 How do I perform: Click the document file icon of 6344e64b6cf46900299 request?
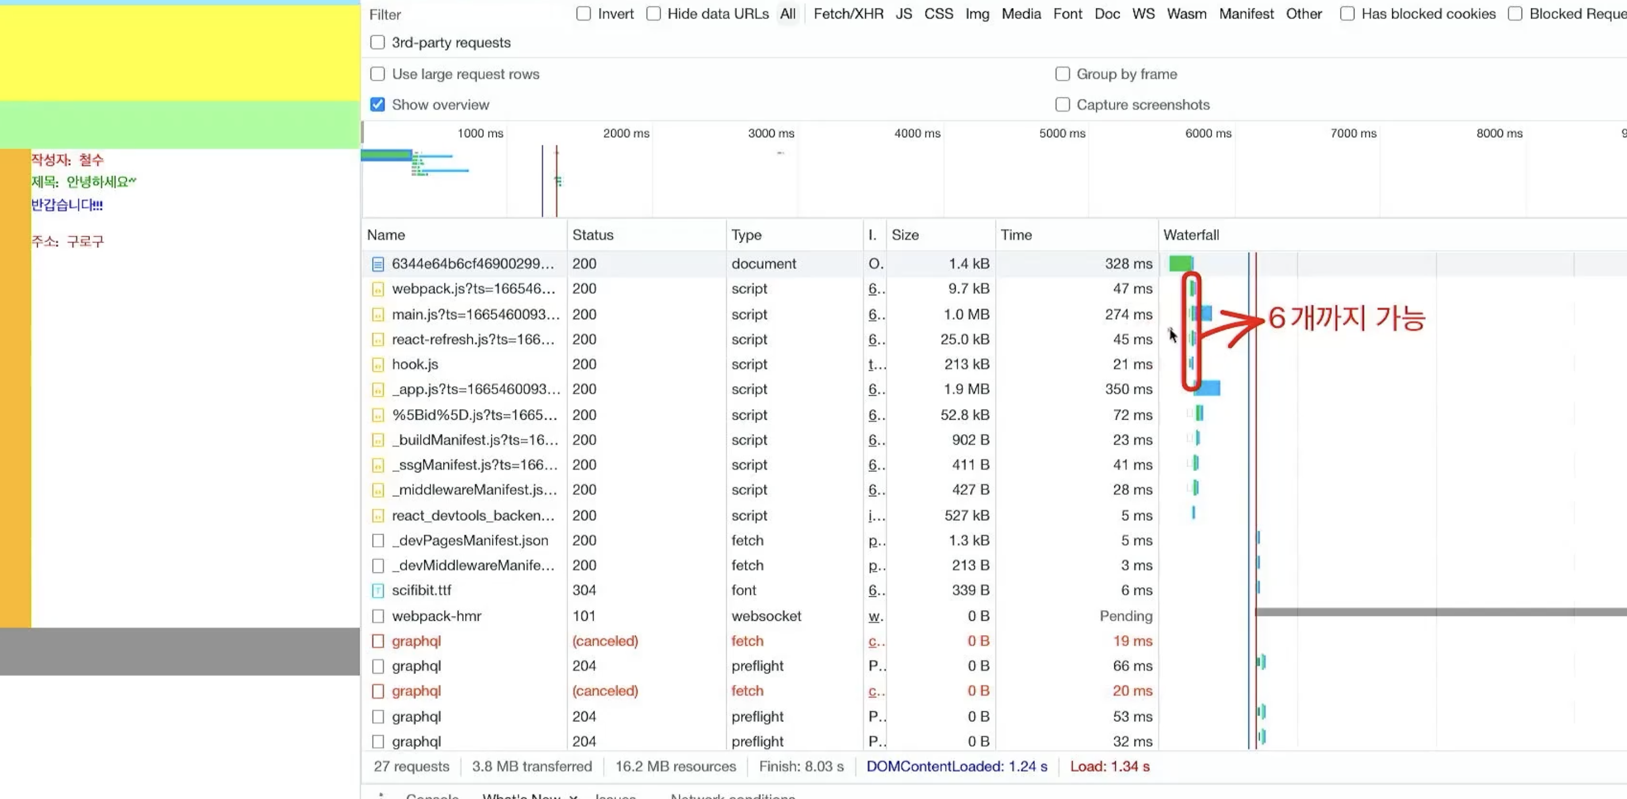point(377,264)
